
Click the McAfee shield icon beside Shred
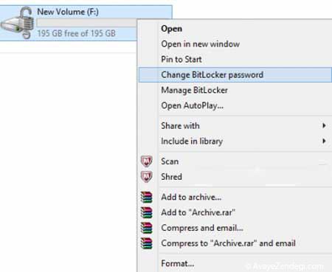click(146, 177)
